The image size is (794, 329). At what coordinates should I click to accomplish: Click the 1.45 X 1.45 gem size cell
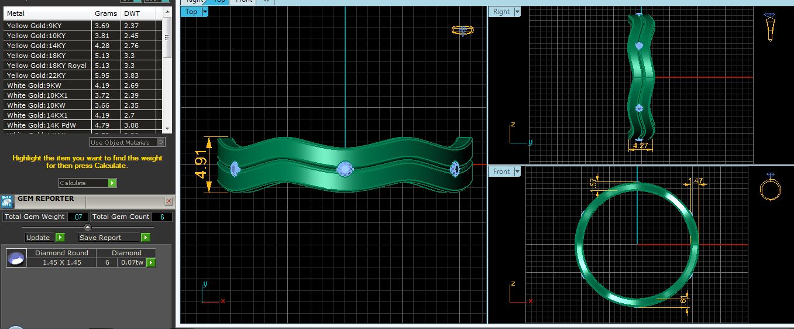[61, 263]
